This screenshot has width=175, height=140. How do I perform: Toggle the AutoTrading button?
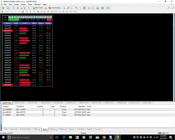[x=55, y=8]
